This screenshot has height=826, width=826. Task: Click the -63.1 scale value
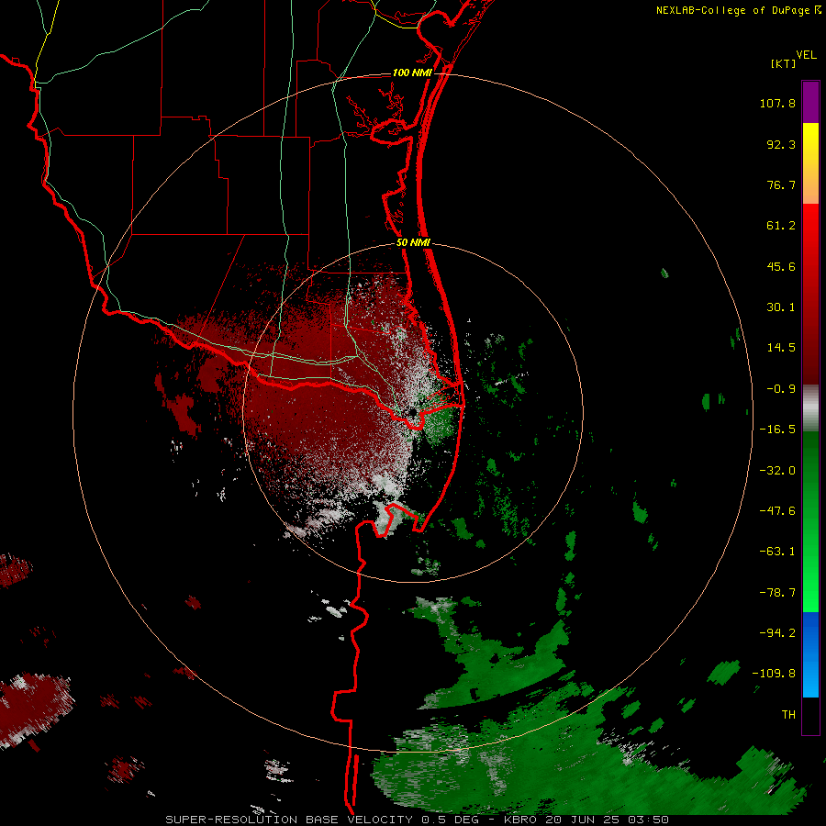777,552
